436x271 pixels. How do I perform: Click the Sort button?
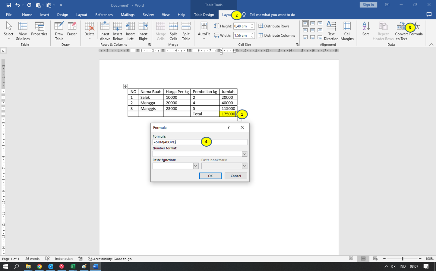[x=365, y=29]
